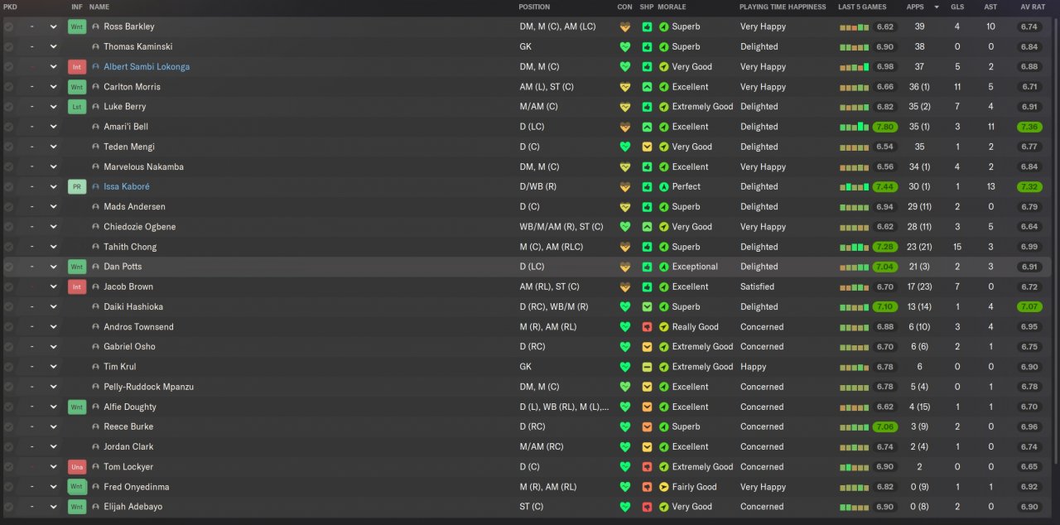This screenshot has width=1060, height=525.
Task: Click the condition heart for Tahith Chong
Action: [625, 247]
